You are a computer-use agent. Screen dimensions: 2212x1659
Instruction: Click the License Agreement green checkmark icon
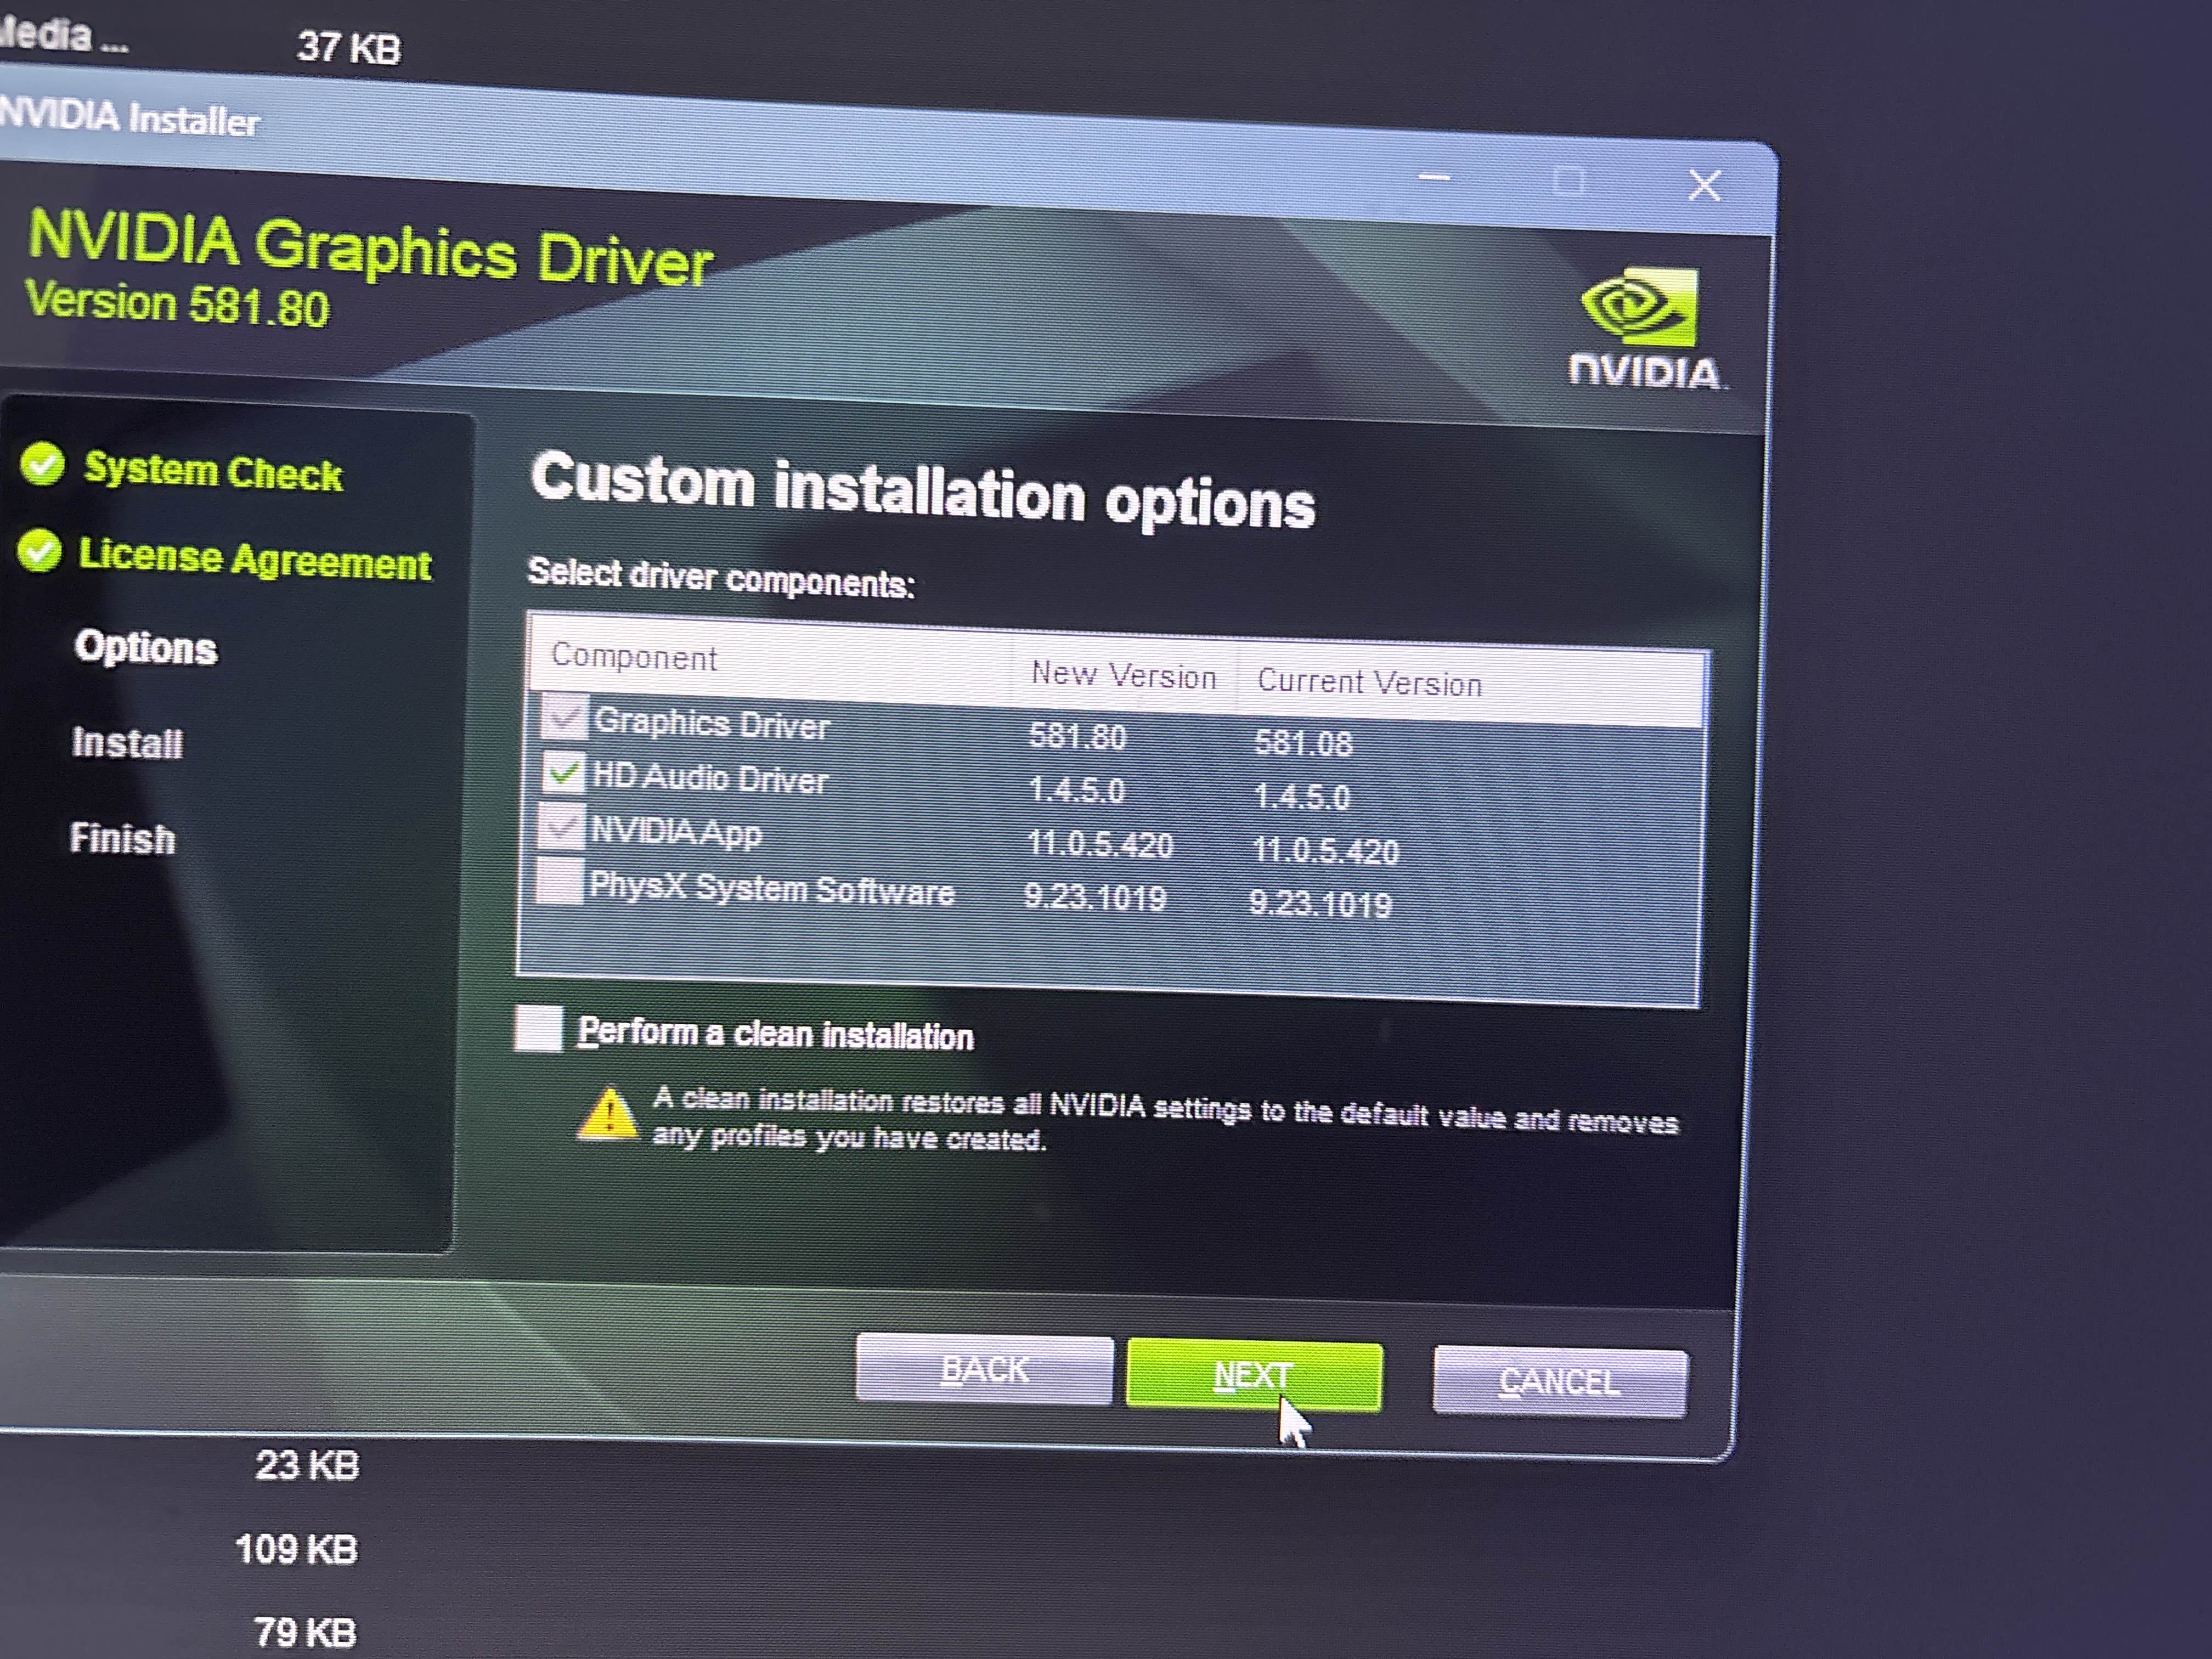coord(40,551)
